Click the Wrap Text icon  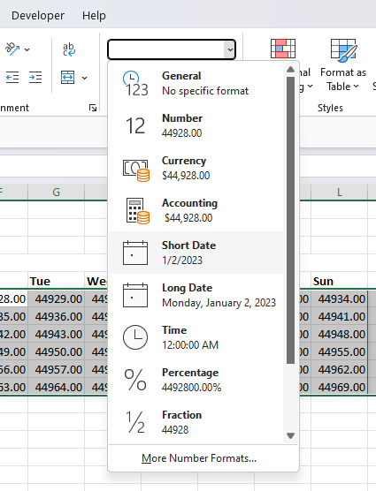69,49
